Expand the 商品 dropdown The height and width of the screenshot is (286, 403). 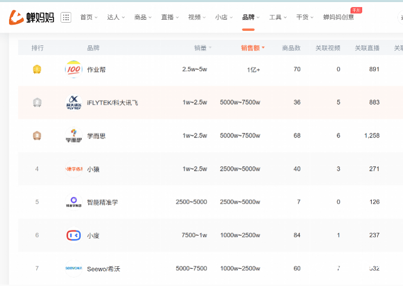pyautogui.click(x=143, y=17)
